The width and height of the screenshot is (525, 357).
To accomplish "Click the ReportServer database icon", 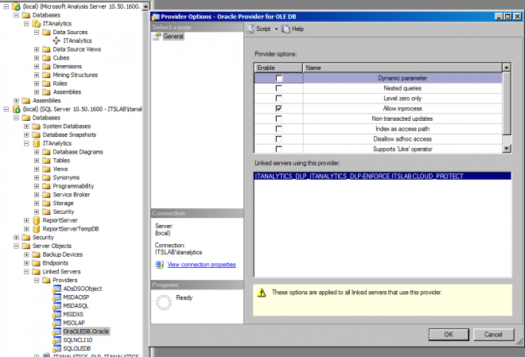I will tap(37, 220).
